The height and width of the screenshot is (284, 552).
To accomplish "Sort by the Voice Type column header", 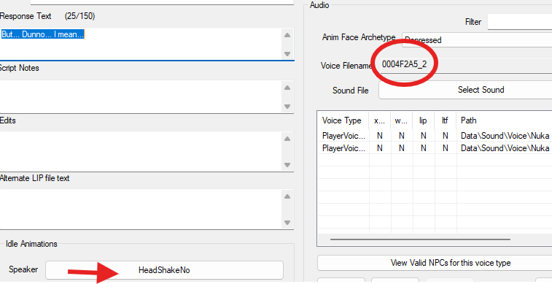I will 343,120.
